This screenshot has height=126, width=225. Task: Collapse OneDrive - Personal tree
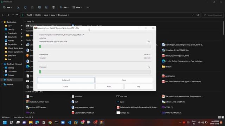point(2,64)
